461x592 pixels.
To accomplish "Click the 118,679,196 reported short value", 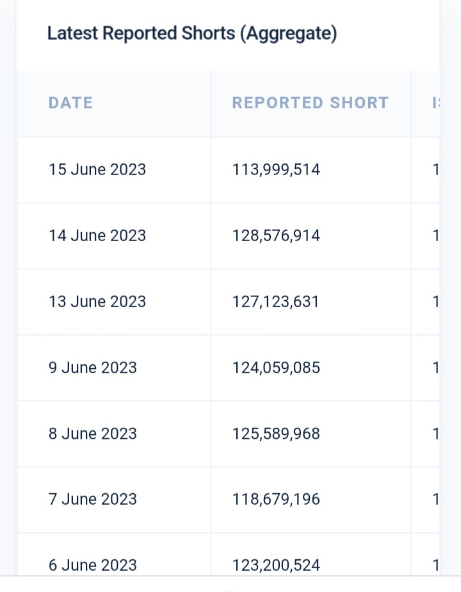I will [x=276, y=500].
